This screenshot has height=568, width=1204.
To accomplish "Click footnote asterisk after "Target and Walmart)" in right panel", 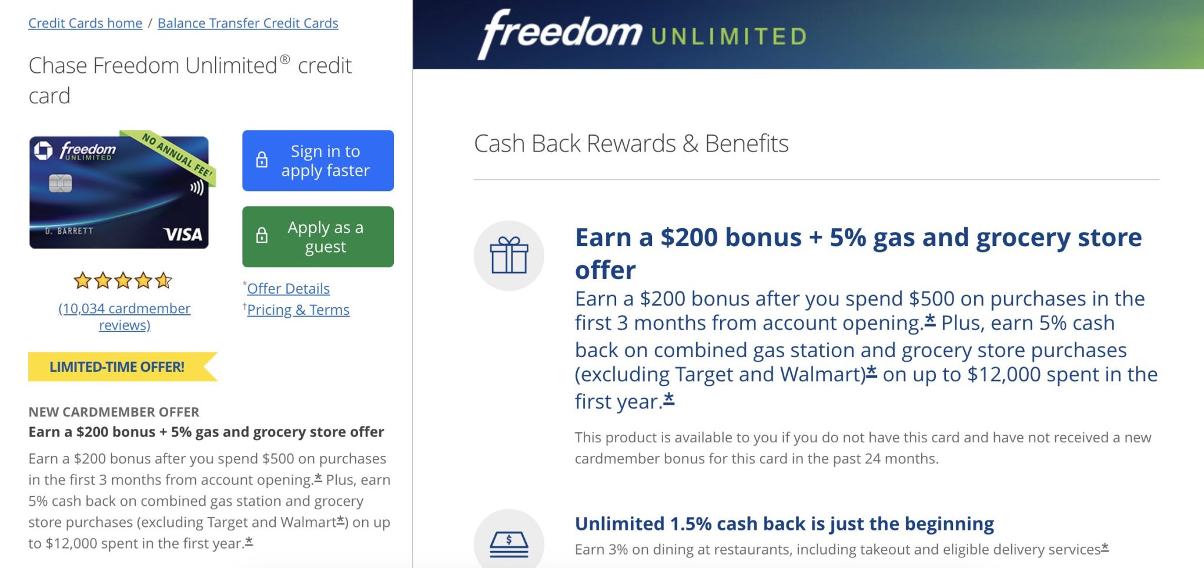I will [872, 372].
